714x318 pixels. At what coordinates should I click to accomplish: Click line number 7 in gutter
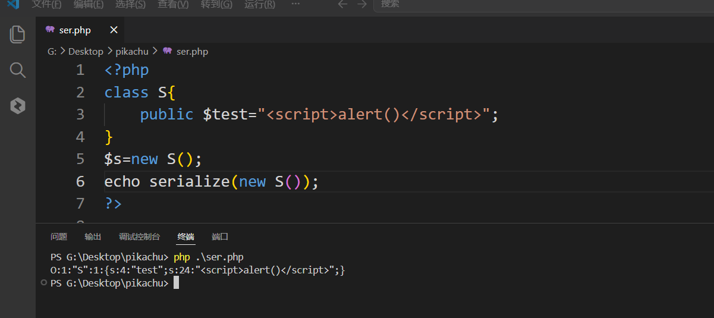tap(80, 203)
